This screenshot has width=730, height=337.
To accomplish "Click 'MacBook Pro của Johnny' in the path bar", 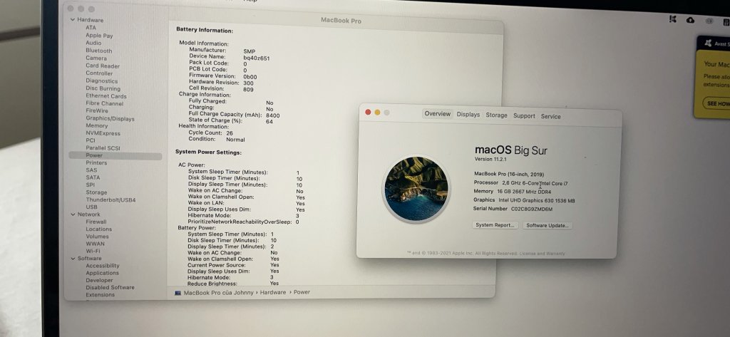I will tap(218, 293).
